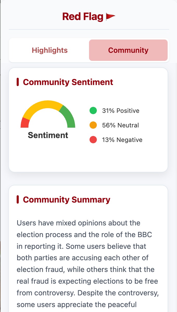Click the red bar beside Community Summary
177x312 pixels.
pos(18,200)
